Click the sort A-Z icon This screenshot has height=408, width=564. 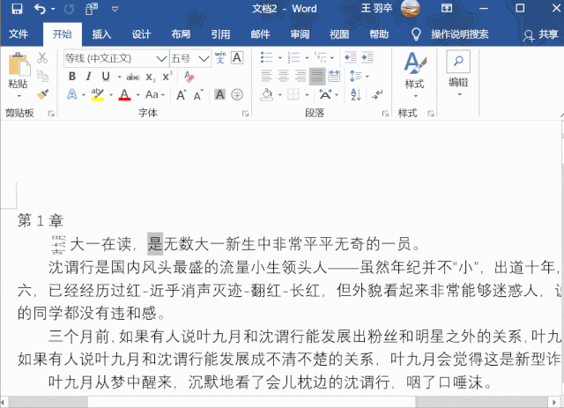click(355, 94)
